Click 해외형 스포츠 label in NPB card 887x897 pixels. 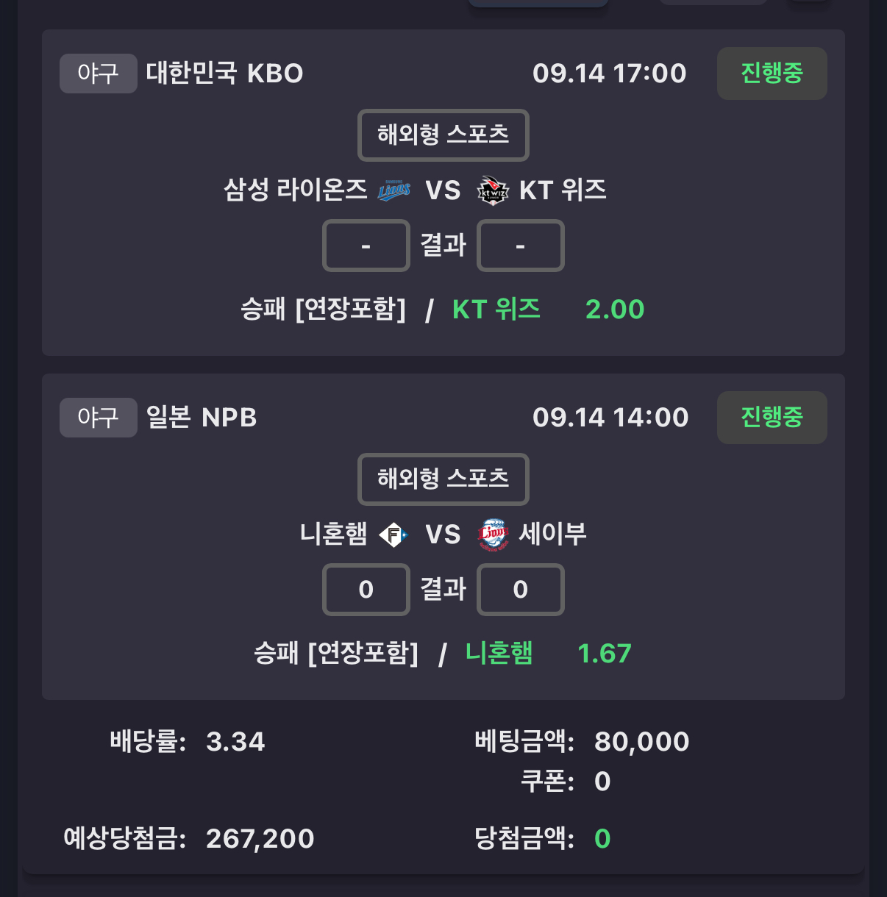(443, 479)
